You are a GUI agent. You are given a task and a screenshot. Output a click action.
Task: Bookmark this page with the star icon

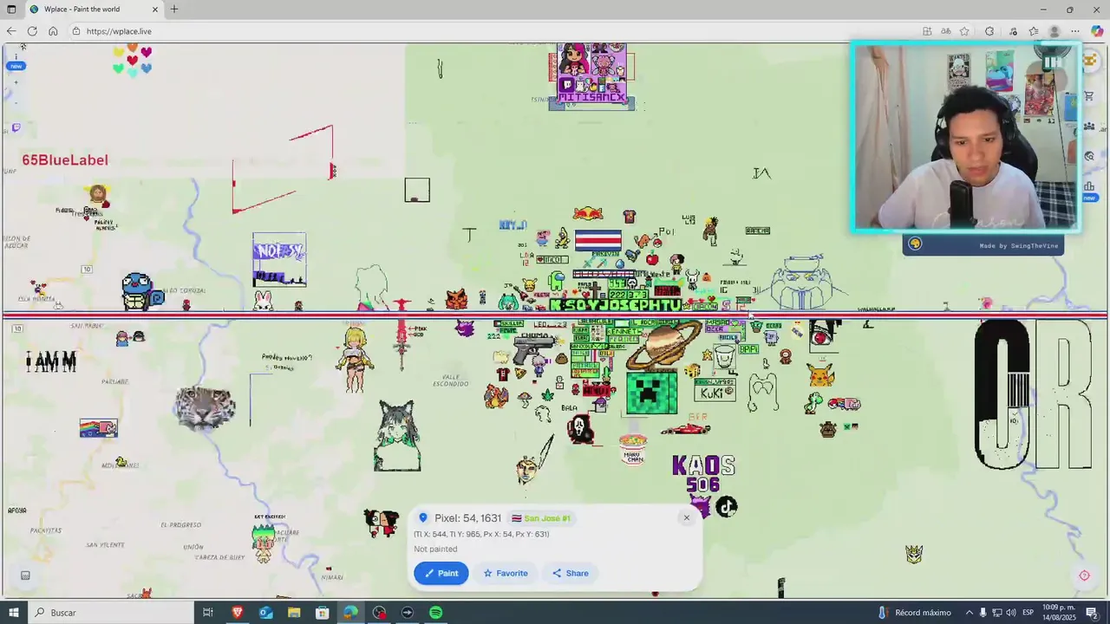coord(963,31)
